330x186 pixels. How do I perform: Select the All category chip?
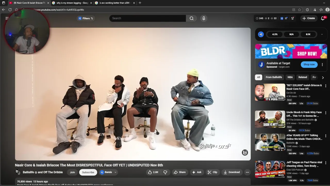259,77
